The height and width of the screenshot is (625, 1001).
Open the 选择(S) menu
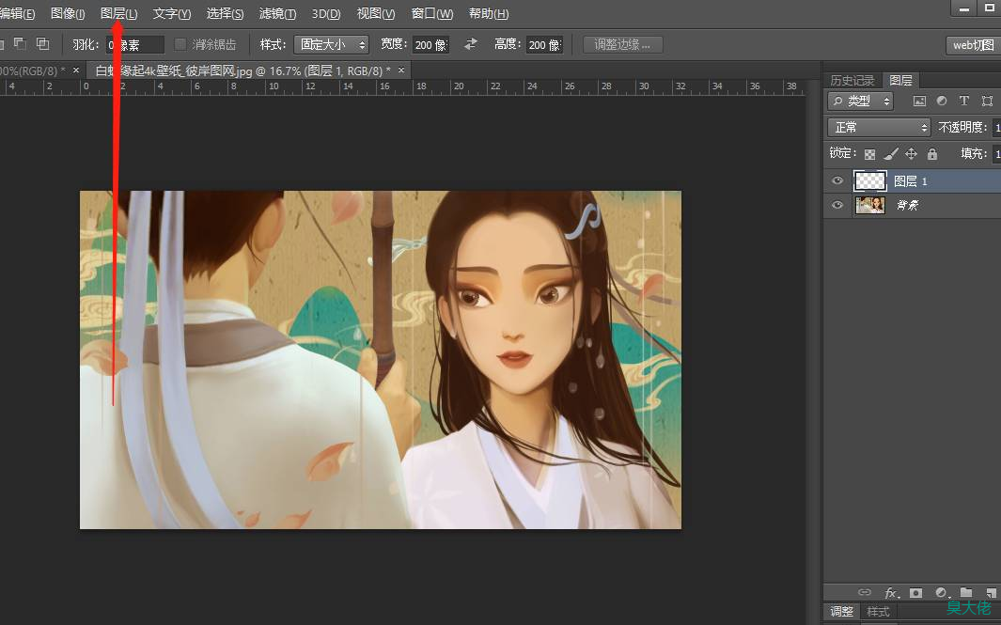(225, 13)
